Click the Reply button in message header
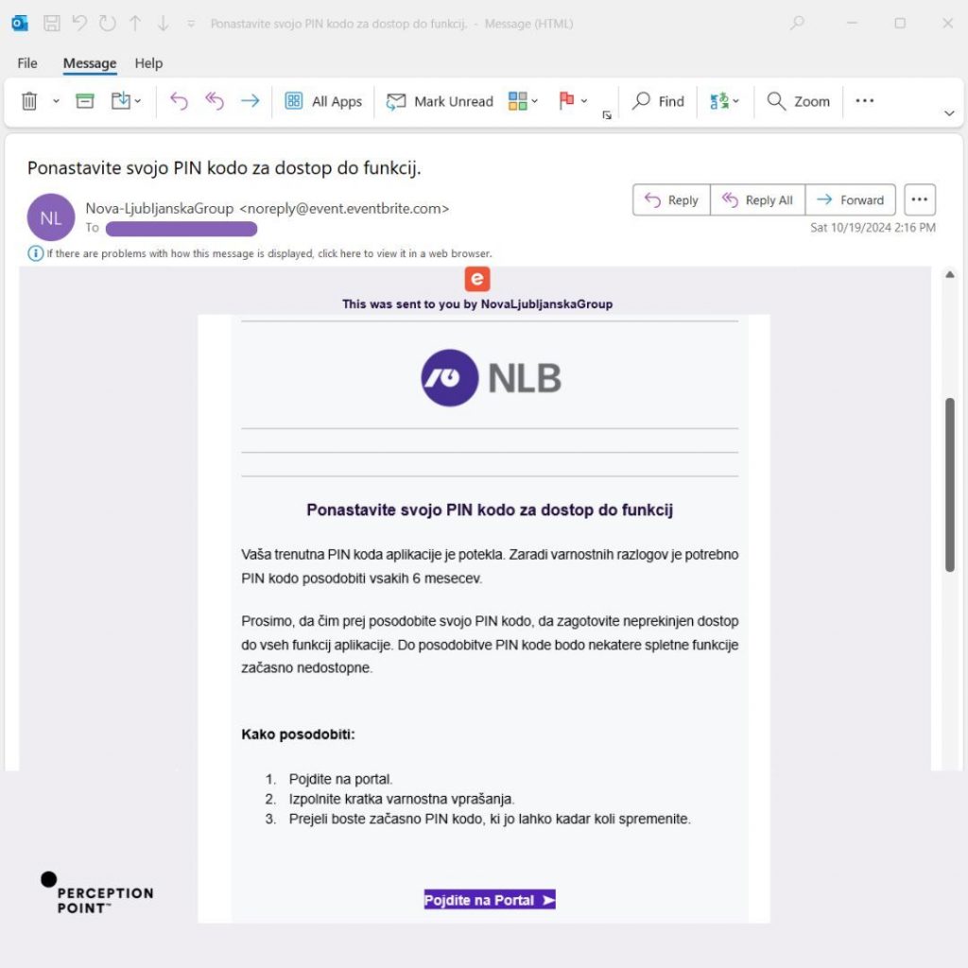The height and width of the screenshot is (968, 968). pyautogui.click(x=671, y=200)
